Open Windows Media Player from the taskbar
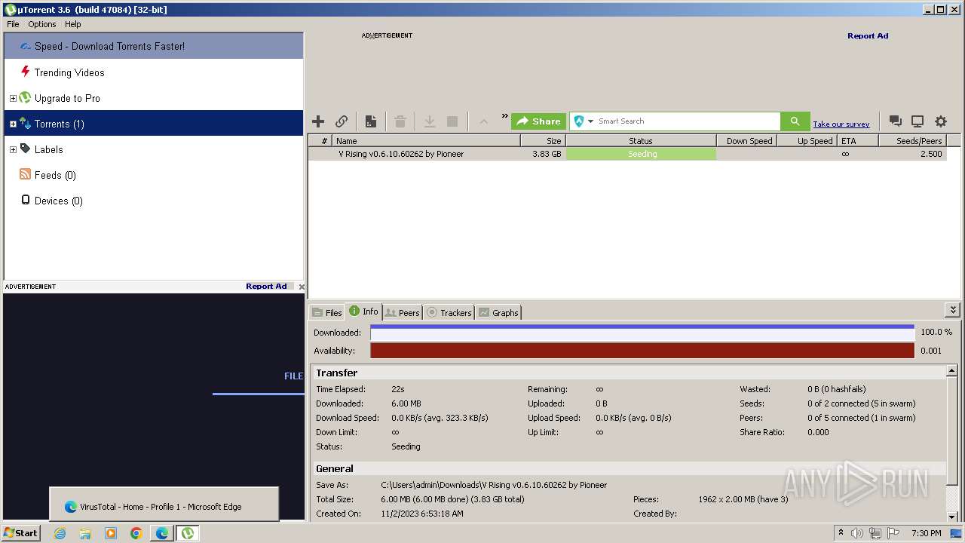 (111, 533)
